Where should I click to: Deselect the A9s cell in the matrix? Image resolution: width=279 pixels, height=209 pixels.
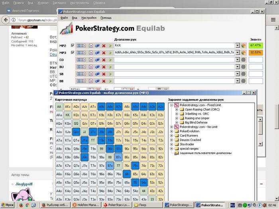101,107
